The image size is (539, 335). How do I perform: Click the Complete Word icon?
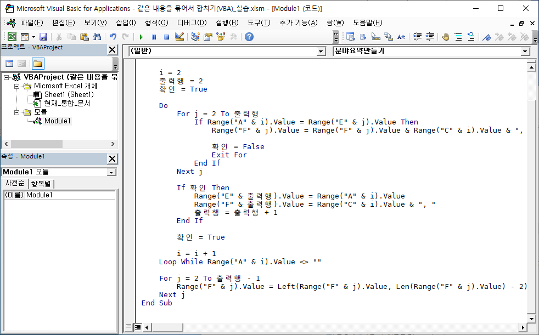(x=401, y=37)
